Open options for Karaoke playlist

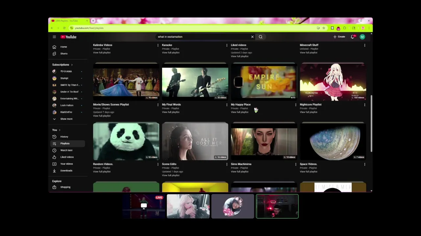coord(227,45)
